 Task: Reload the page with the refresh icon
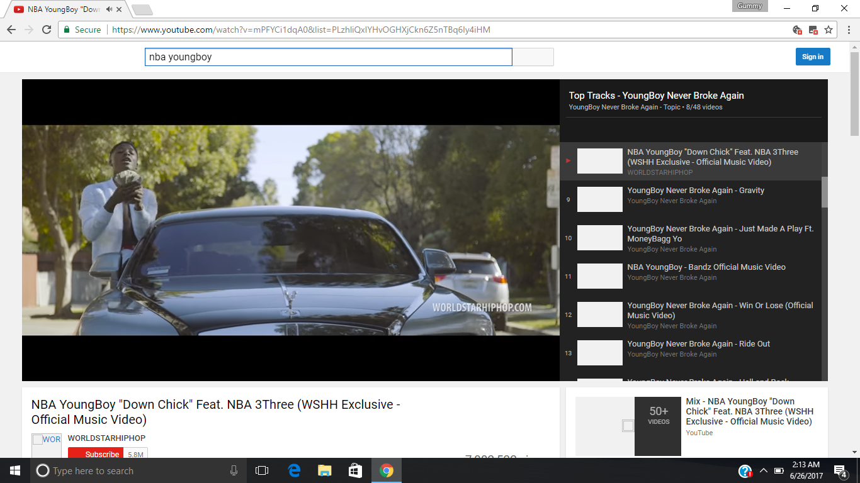tap(47, 30)
